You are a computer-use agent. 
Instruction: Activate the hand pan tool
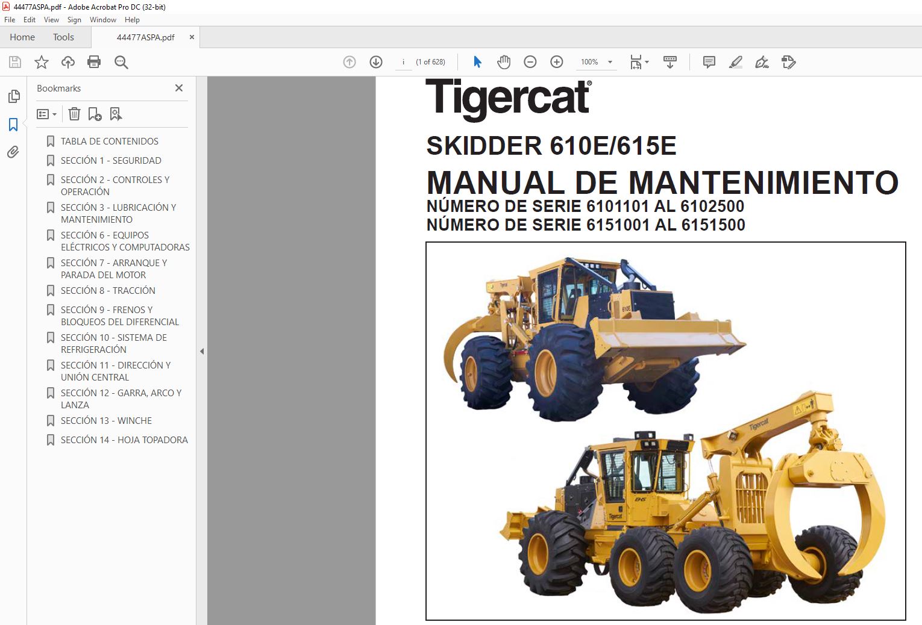pos(504,62)
